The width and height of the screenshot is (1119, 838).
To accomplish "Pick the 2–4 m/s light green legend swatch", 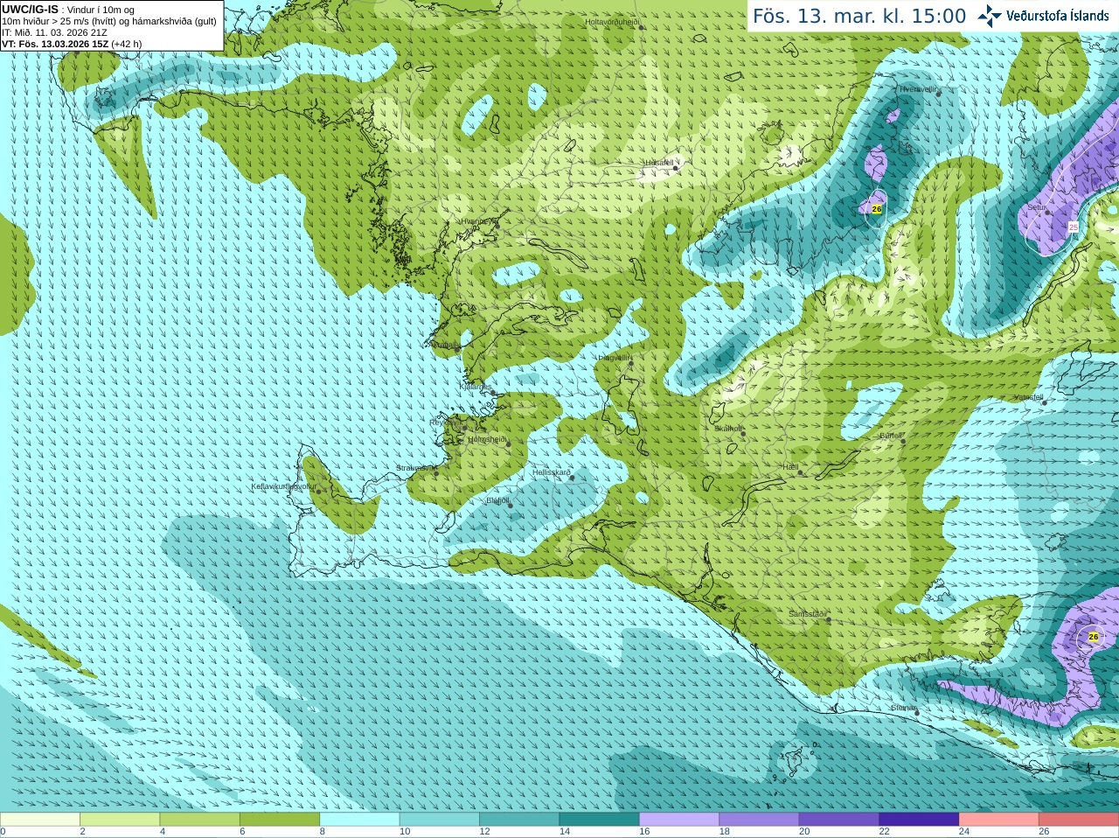I will [x=120, y=820].
